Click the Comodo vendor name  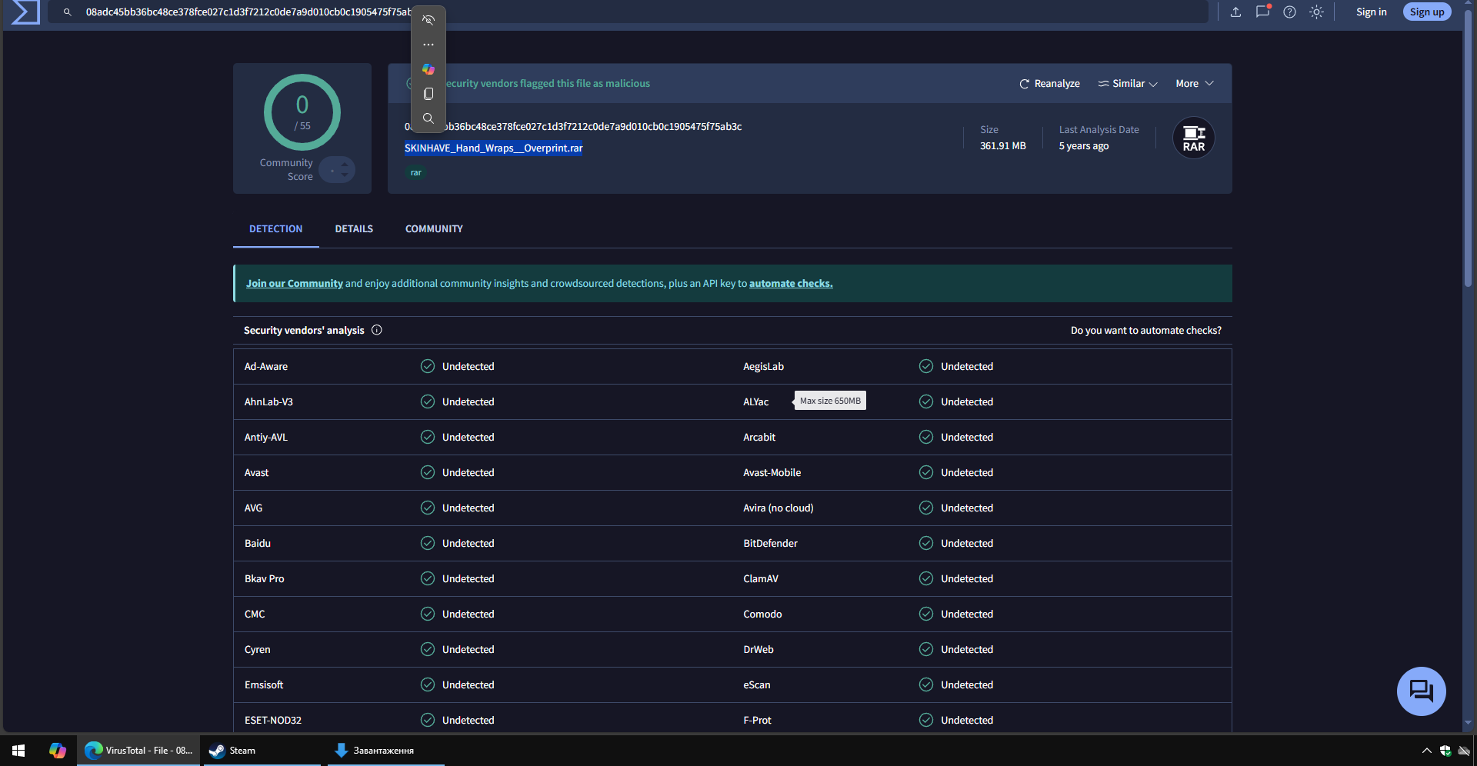(x=762, y=614)
